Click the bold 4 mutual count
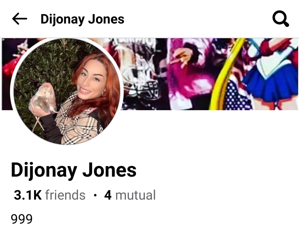Screen dimensions: 299x232 pos(108,195)
